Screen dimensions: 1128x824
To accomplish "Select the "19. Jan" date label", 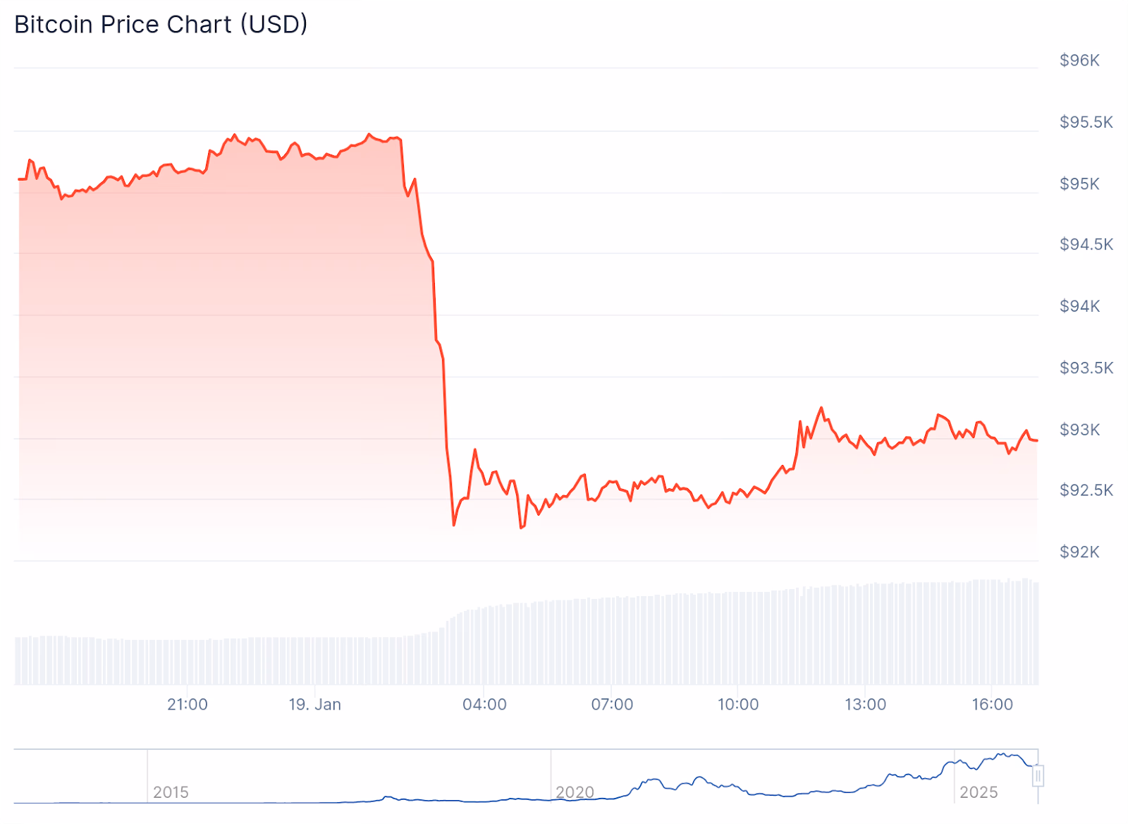I will 314,704.
